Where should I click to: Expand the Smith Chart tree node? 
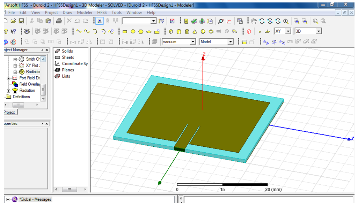(15, 59)
